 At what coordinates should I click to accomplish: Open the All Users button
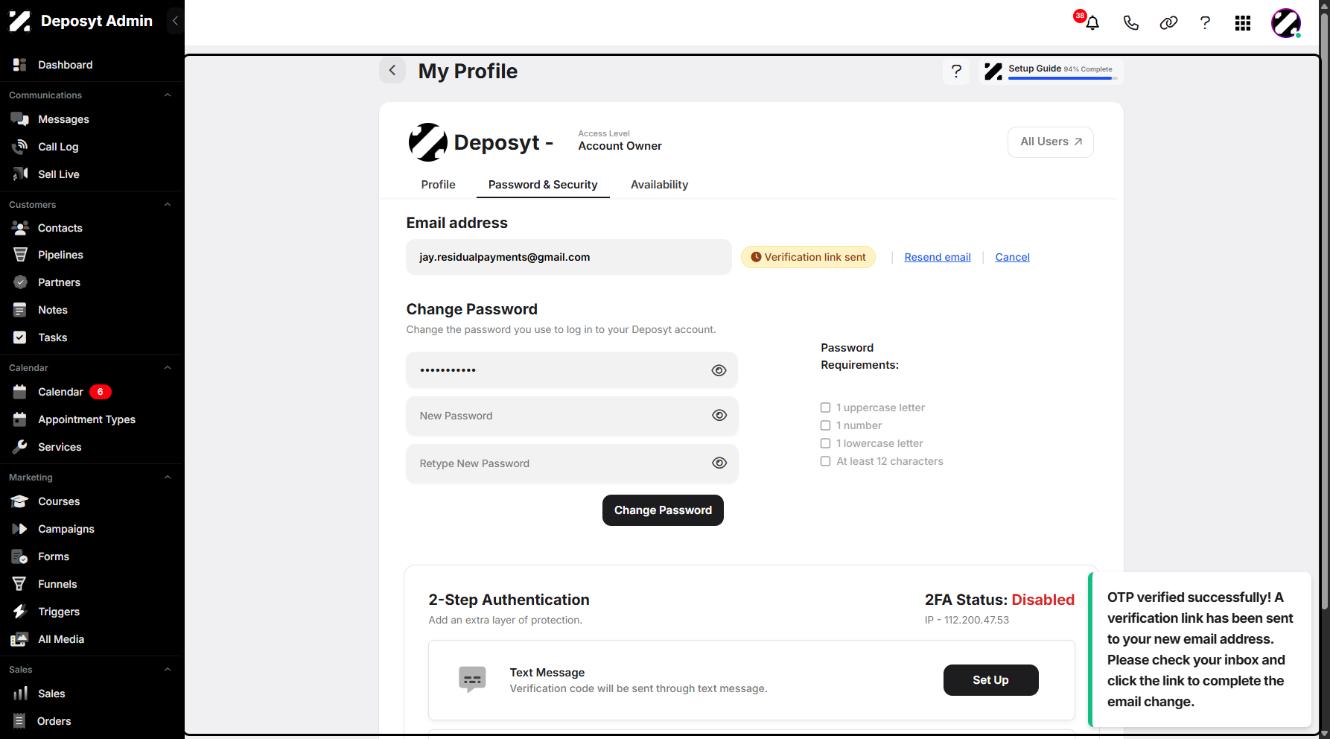[x=1050, y=142]
